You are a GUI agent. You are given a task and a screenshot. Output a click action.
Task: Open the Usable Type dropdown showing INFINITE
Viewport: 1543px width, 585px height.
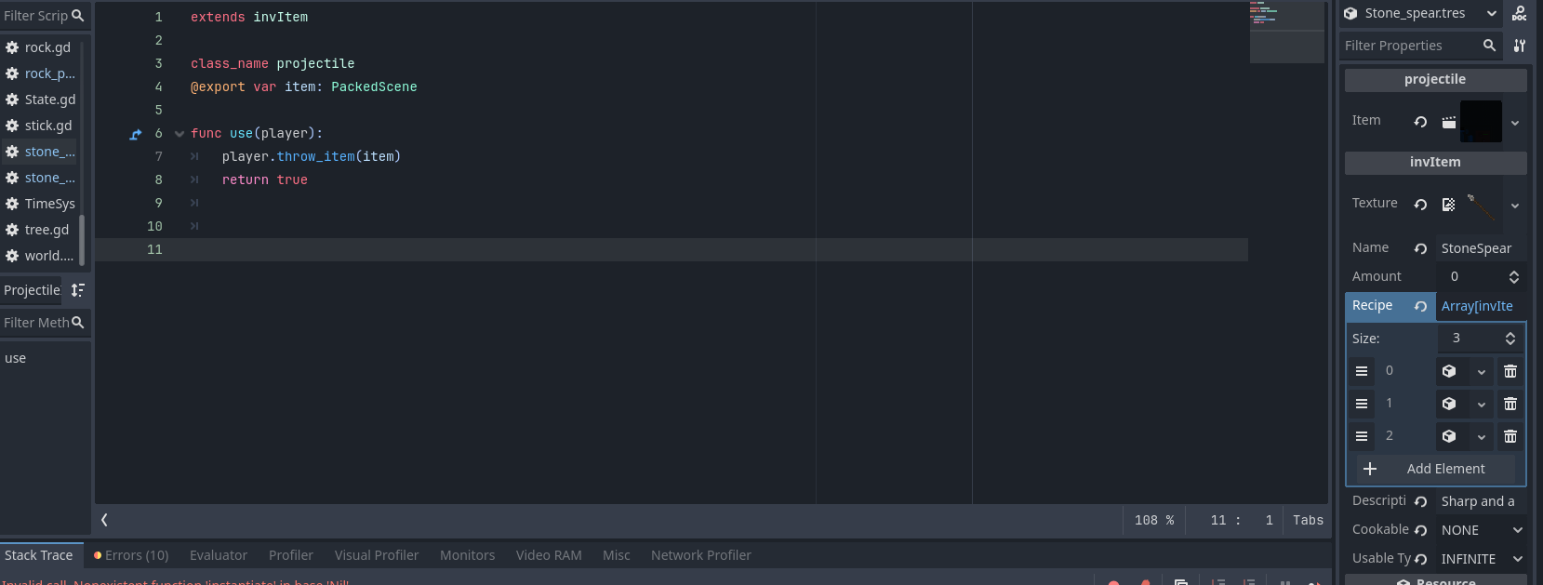point(1483,559)
